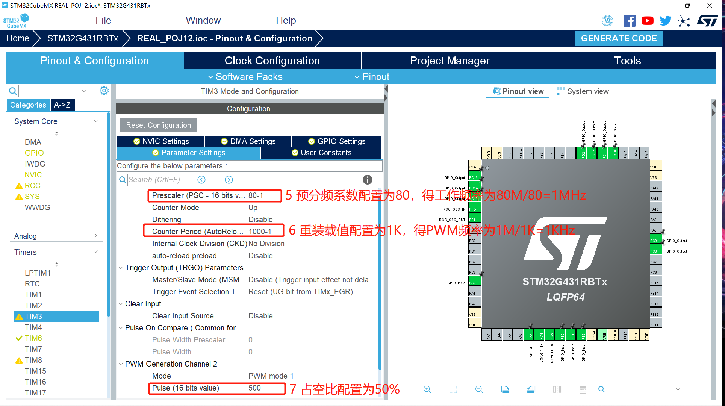Click the 10-year anniversary badge icon

tap(607, 21)
